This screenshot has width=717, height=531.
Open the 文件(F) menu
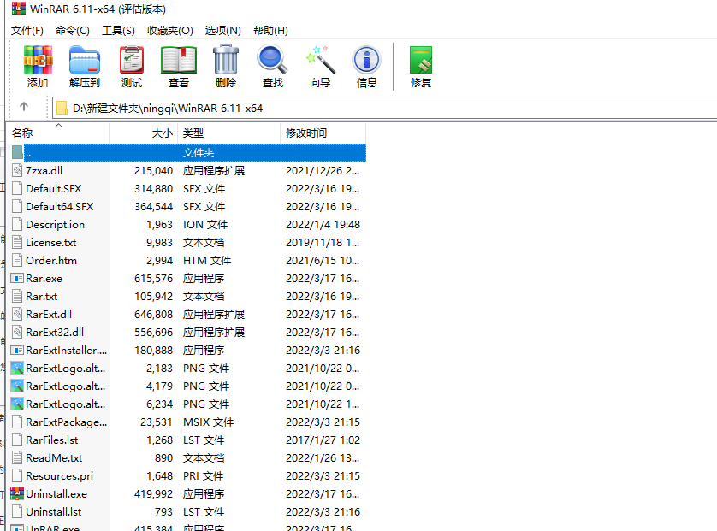27,31
